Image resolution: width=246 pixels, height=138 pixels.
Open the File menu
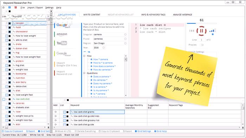pyautogui.click(x=22, y=7)
